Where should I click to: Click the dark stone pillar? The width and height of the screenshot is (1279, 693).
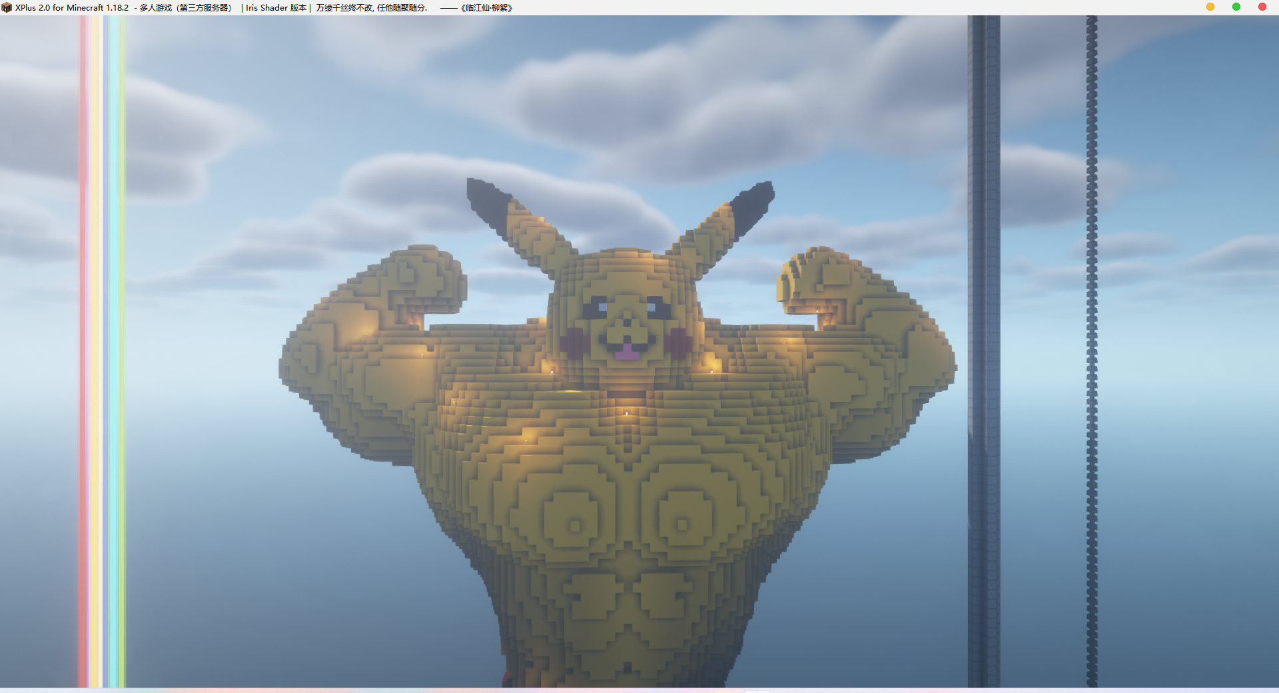984,346
